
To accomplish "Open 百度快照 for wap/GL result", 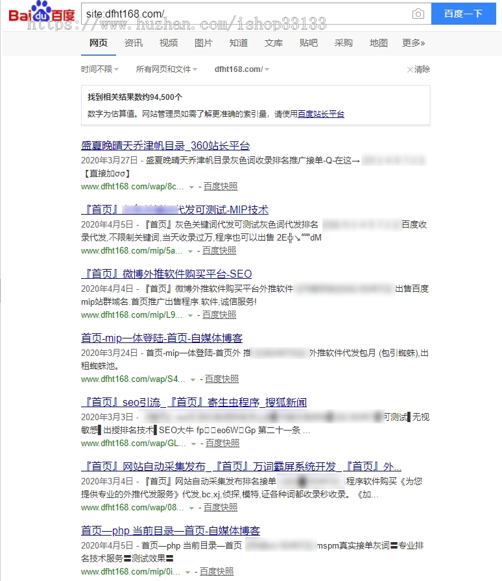I will 222,443.
